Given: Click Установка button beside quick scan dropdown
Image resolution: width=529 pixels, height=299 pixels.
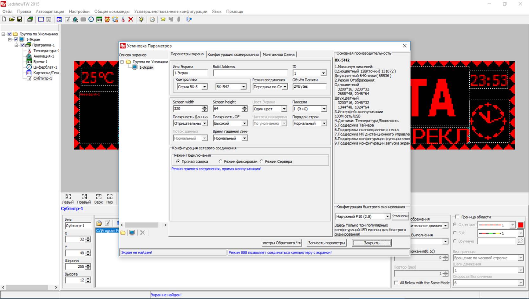Looking at the screenshot, I should coord(400,216).
